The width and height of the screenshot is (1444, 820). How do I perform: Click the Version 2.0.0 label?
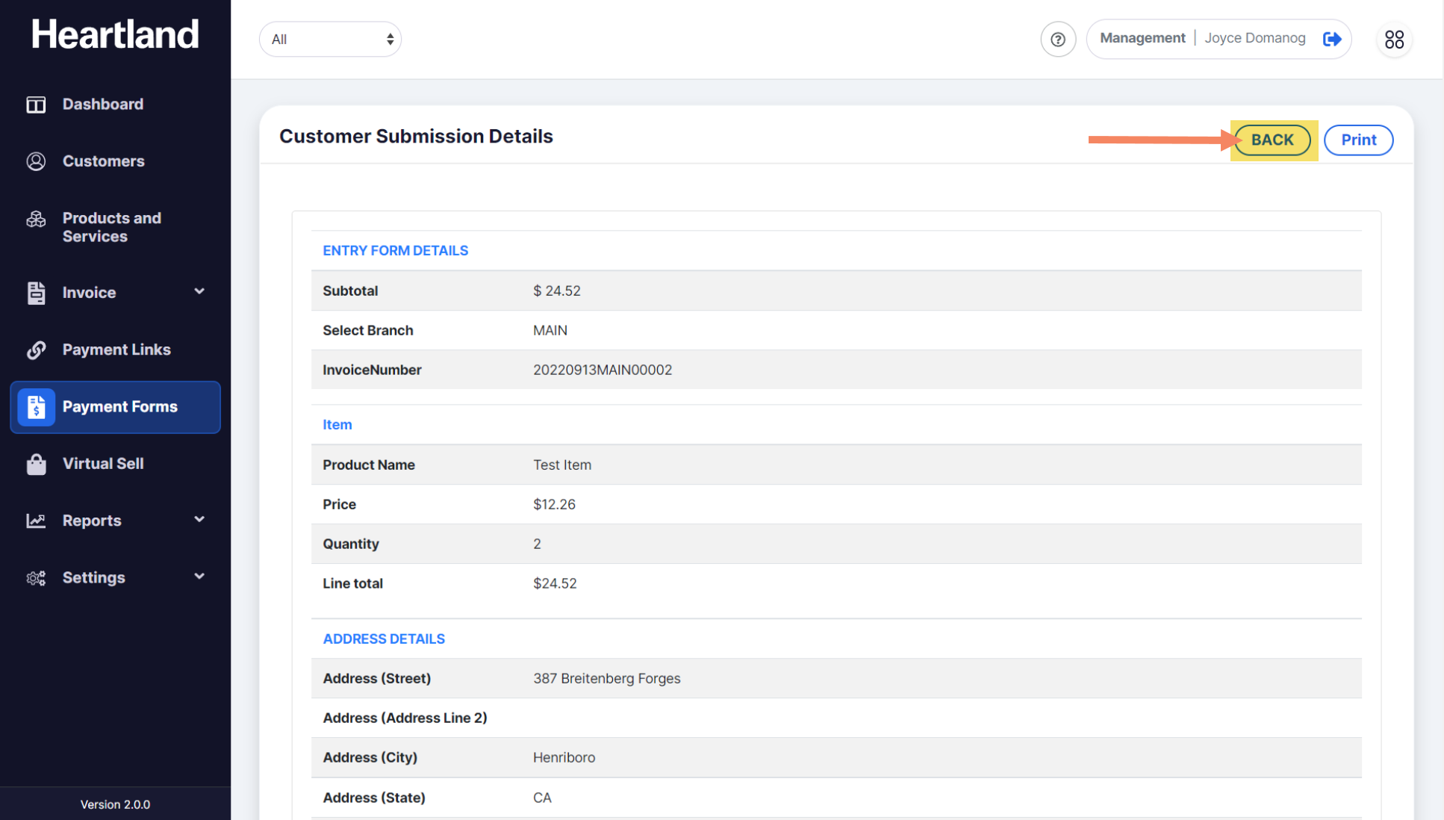[115, 804]
